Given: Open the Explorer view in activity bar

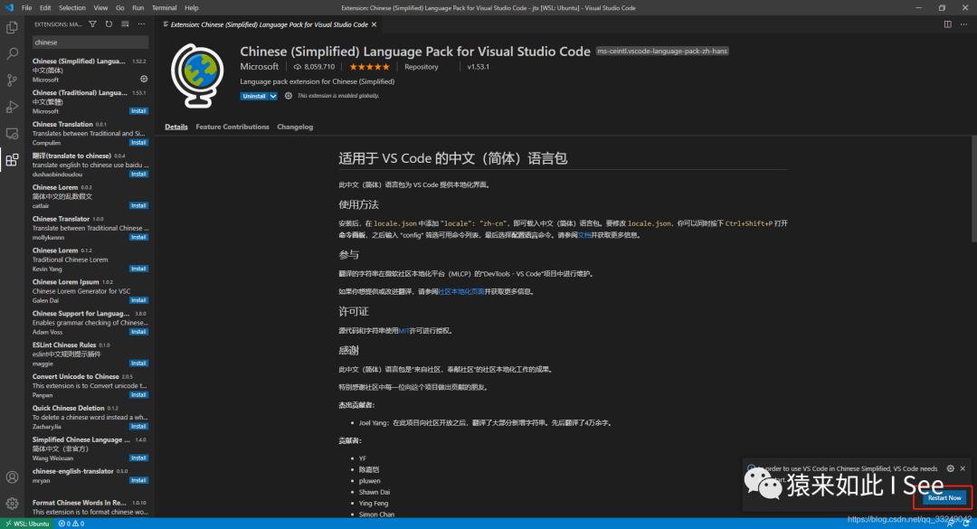Looking at the screenshot, I should click(12, 27).
